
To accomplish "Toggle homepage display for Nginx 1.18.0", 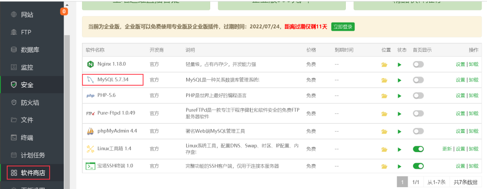I will click(x=418, y=65).
